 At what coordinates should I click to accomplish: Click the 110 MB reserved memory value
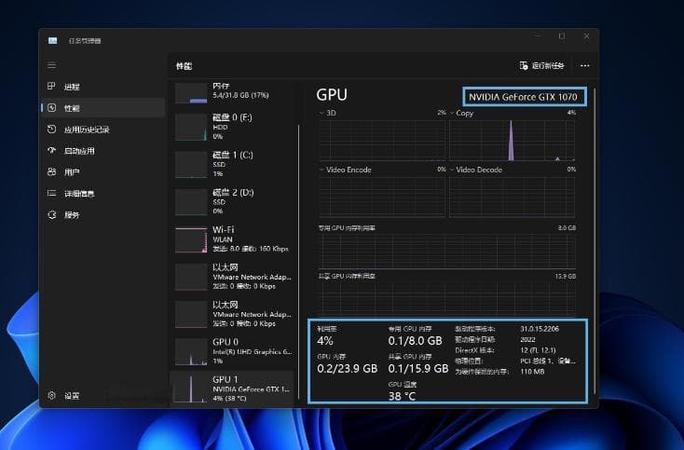pos(532,372)
